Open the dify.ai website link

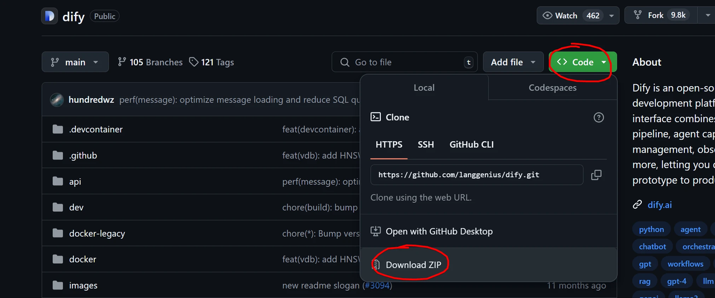click(x=659, y=205)
